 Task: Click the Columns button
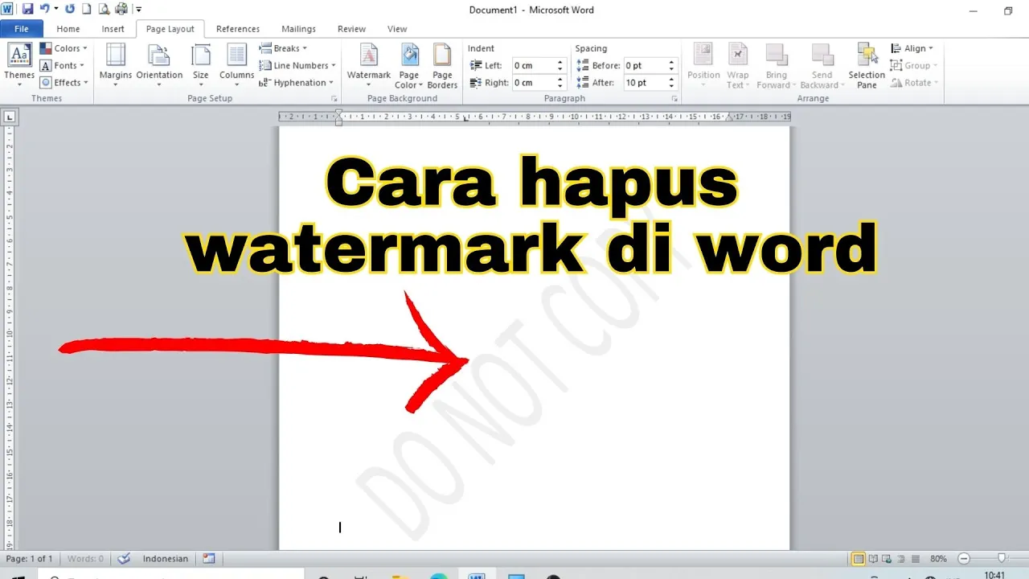tap(236, 66)
